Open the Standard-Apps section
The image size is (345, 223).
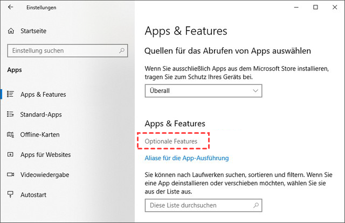(x=41, y=114)
